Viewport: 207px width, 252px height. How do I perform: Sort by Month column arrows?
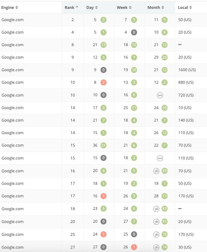coord(163,8)
